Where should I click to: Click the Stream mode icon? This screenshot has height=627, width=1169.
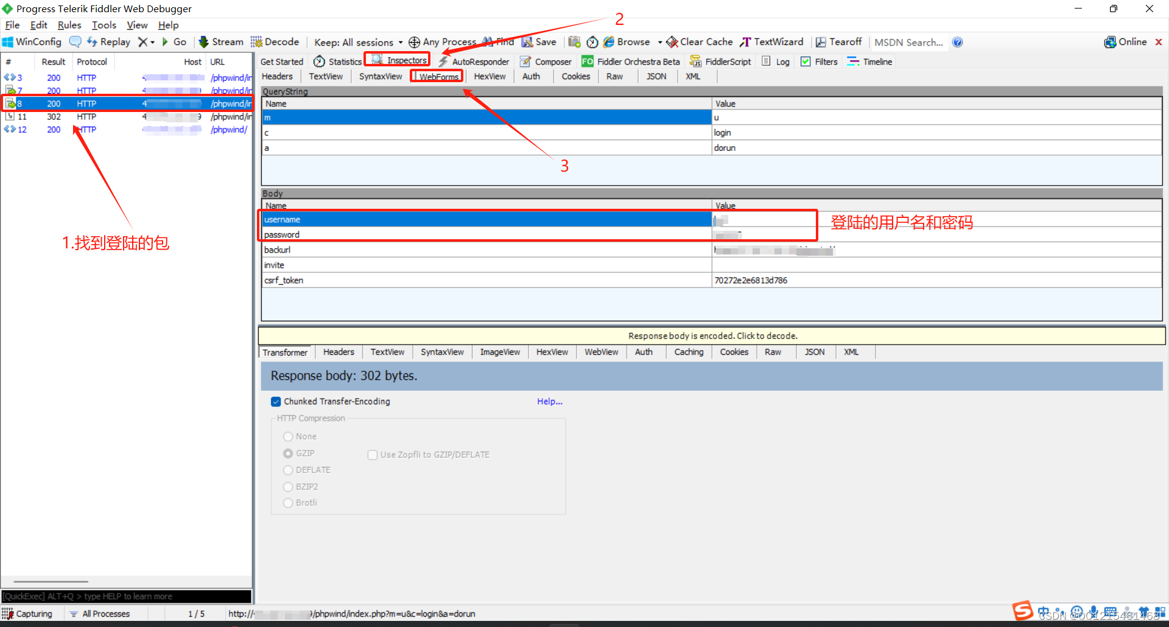tap(203, 42)
